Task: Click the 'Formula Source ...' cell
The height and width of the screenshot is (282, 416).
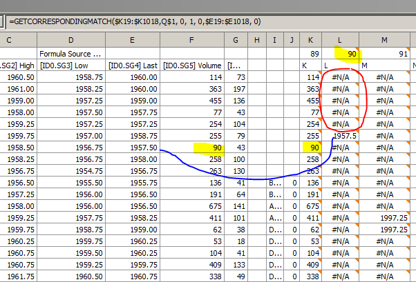Action: click(x=71, y=53)
